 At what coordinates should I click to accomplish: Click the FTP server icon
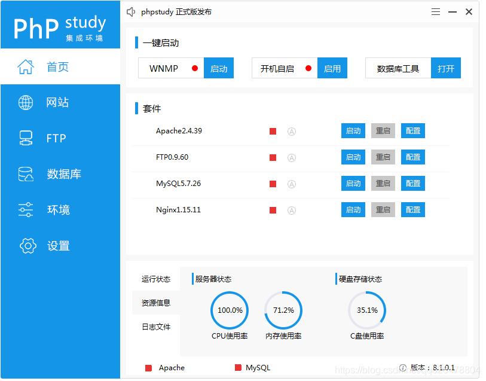pos(26,138)
